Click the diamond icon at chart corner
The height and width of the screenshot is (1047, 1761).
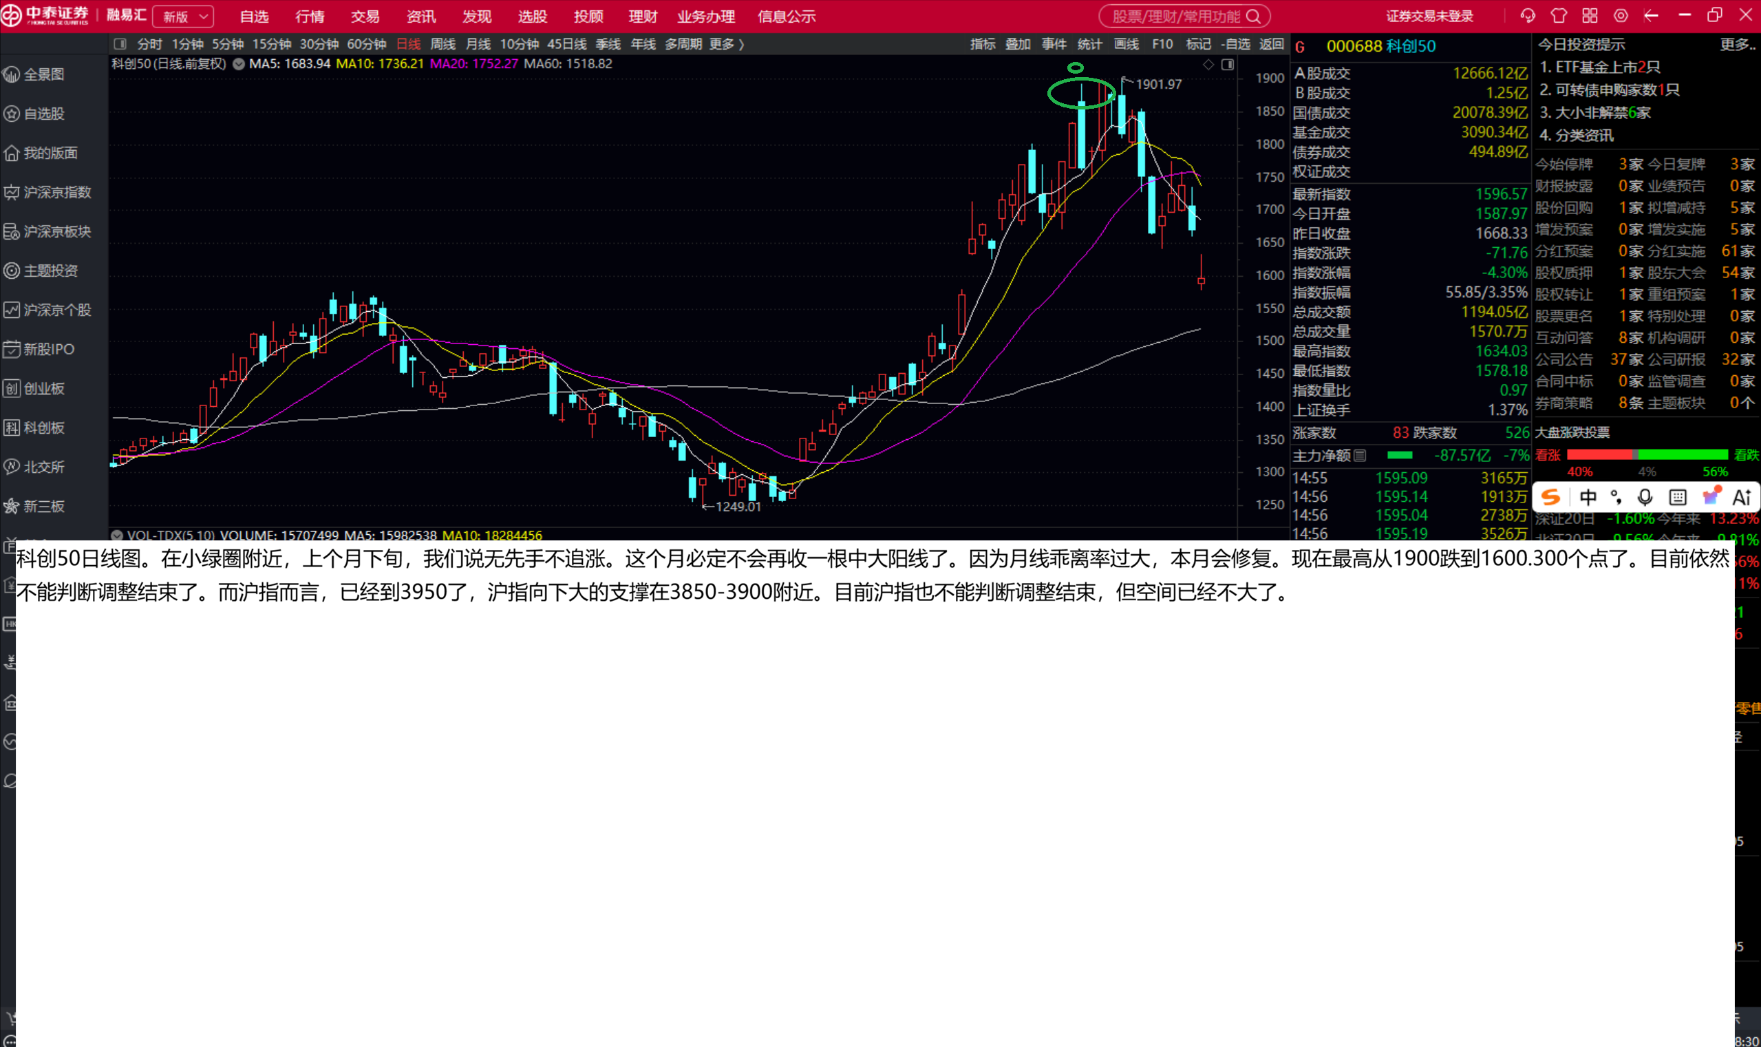(x=1209, y=64)
